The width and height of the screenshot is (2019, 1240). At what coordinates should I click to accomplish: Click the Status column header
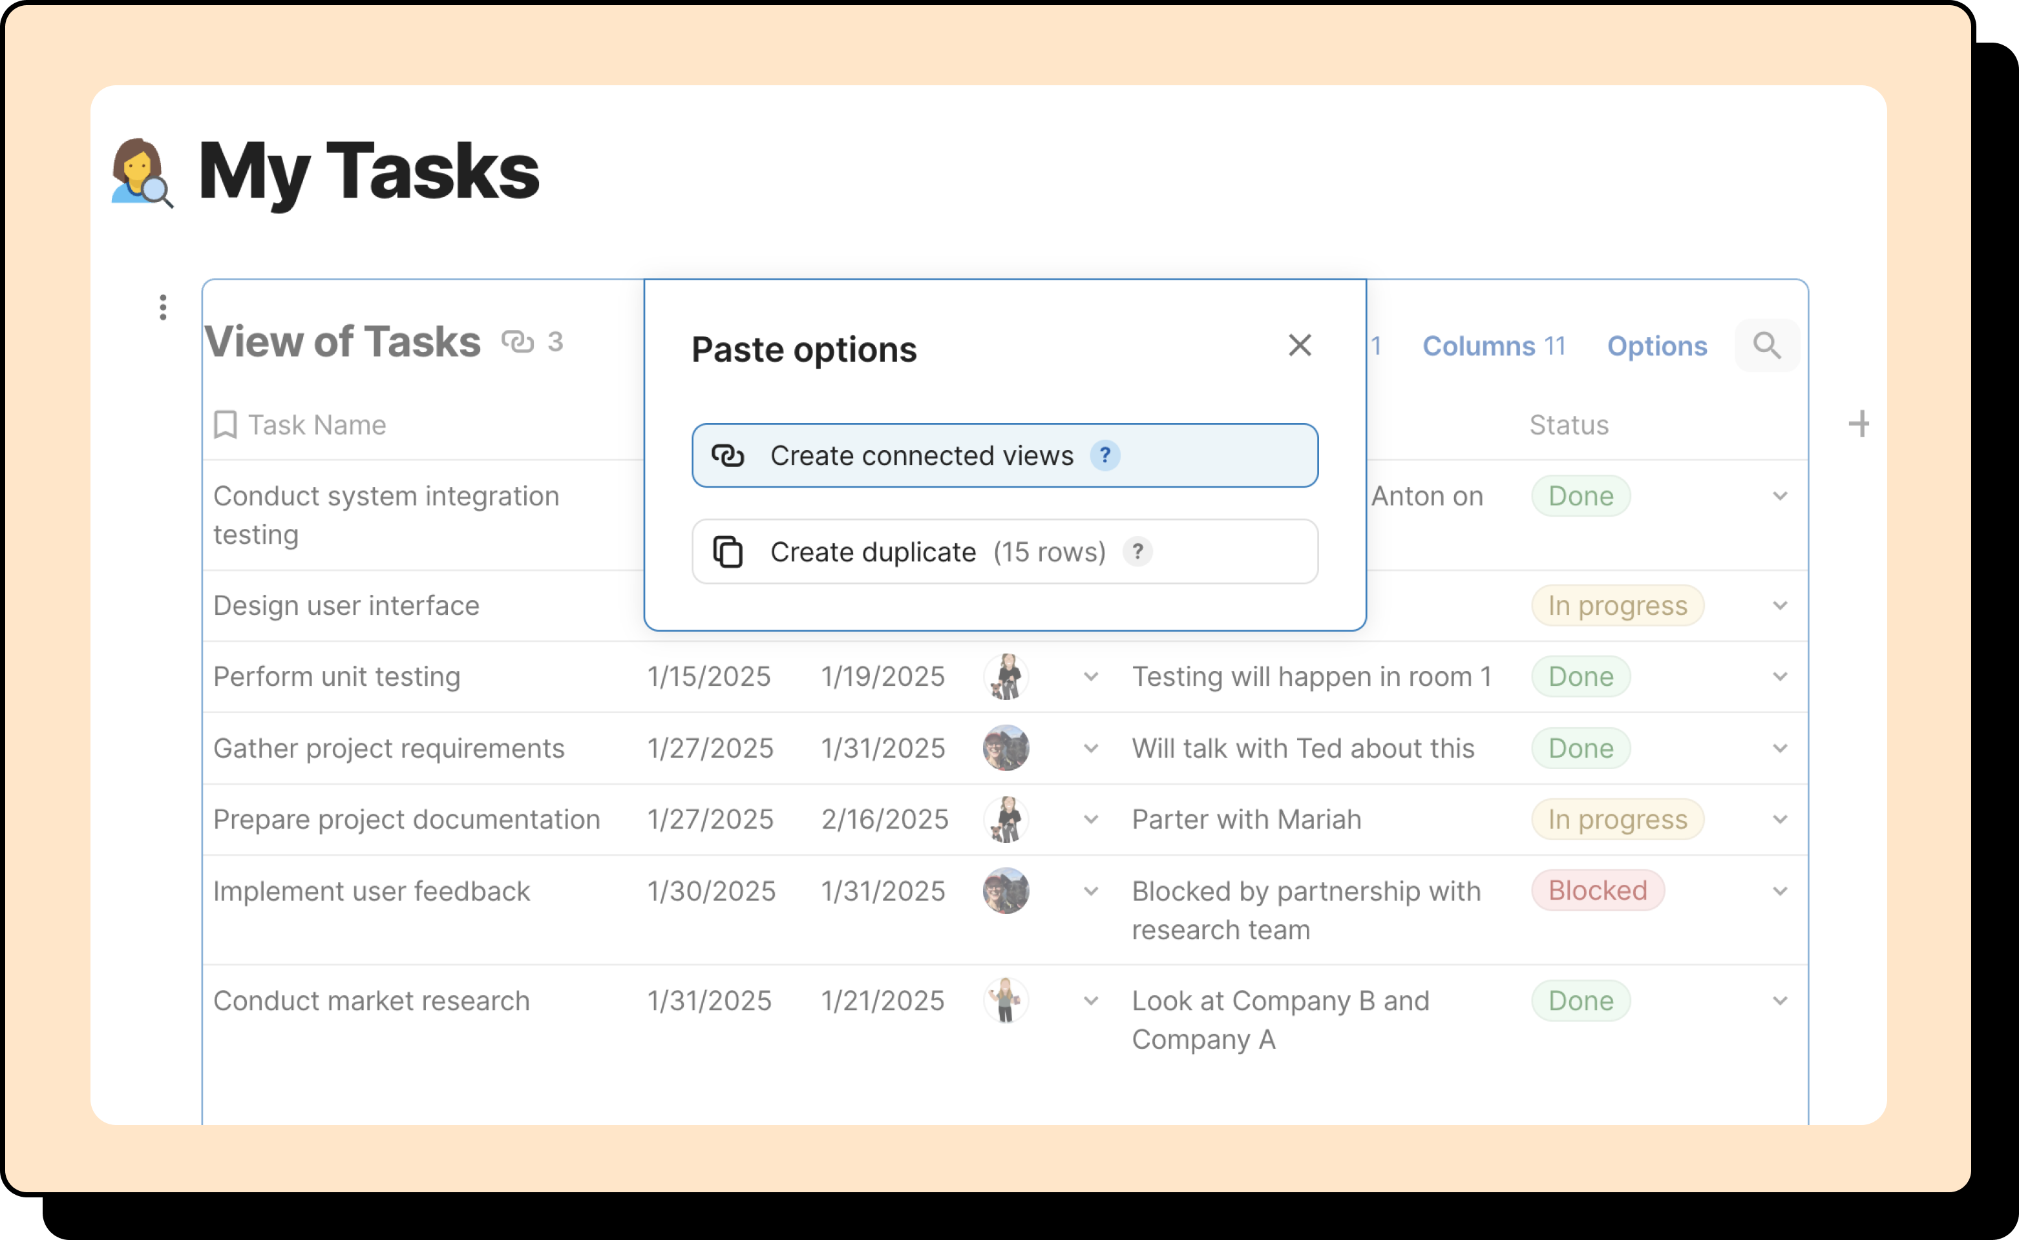click(1569, 425)
